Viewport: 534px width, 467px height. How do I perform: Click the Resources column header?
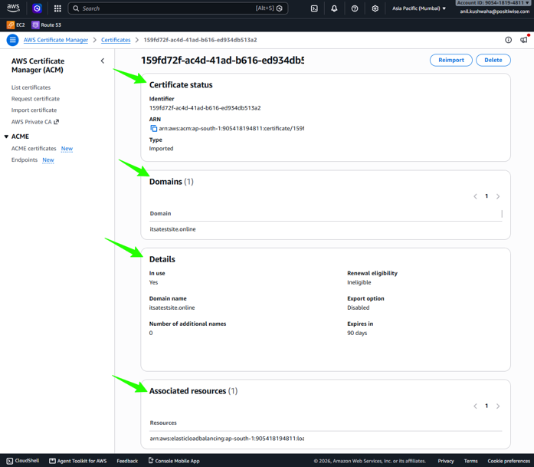click(x=163, y=423)
